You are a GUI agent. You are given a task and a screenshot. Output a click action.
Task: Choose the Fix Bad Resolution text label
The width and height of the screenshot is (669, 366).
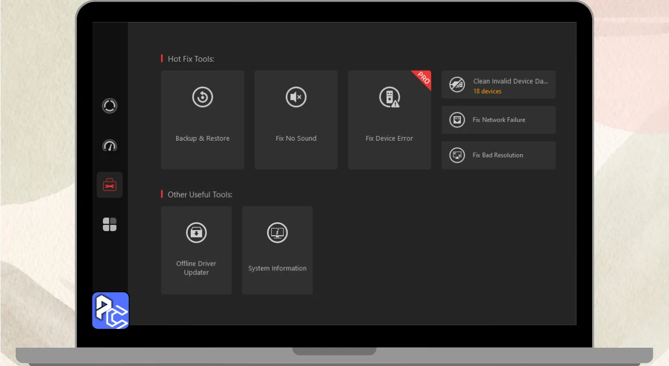click(x=498, y=155)
